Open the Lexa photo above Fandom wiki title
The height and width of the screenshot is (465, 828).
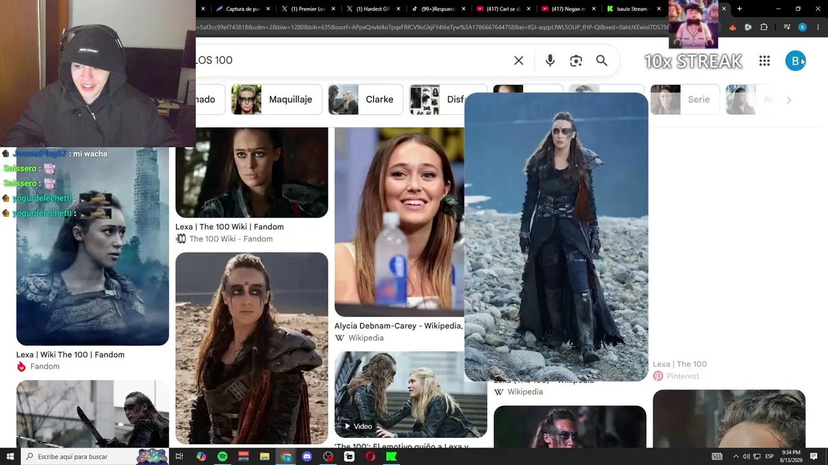252,172
